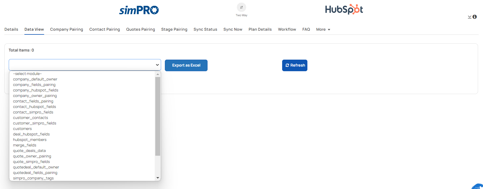Click the HubSpot logo
The width and height of the screenshot is (483, 189).
coord(344,9)
